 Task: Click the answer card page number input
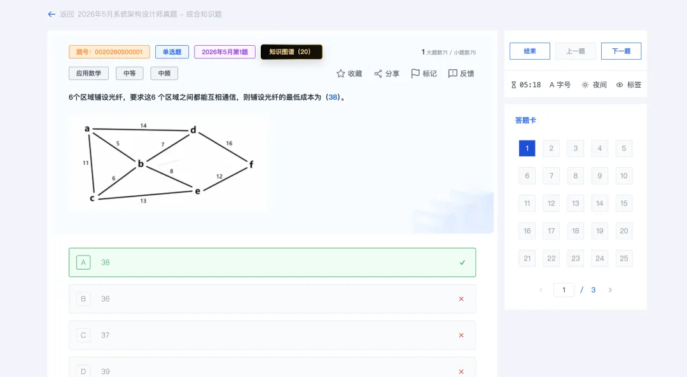pos(564,290)
